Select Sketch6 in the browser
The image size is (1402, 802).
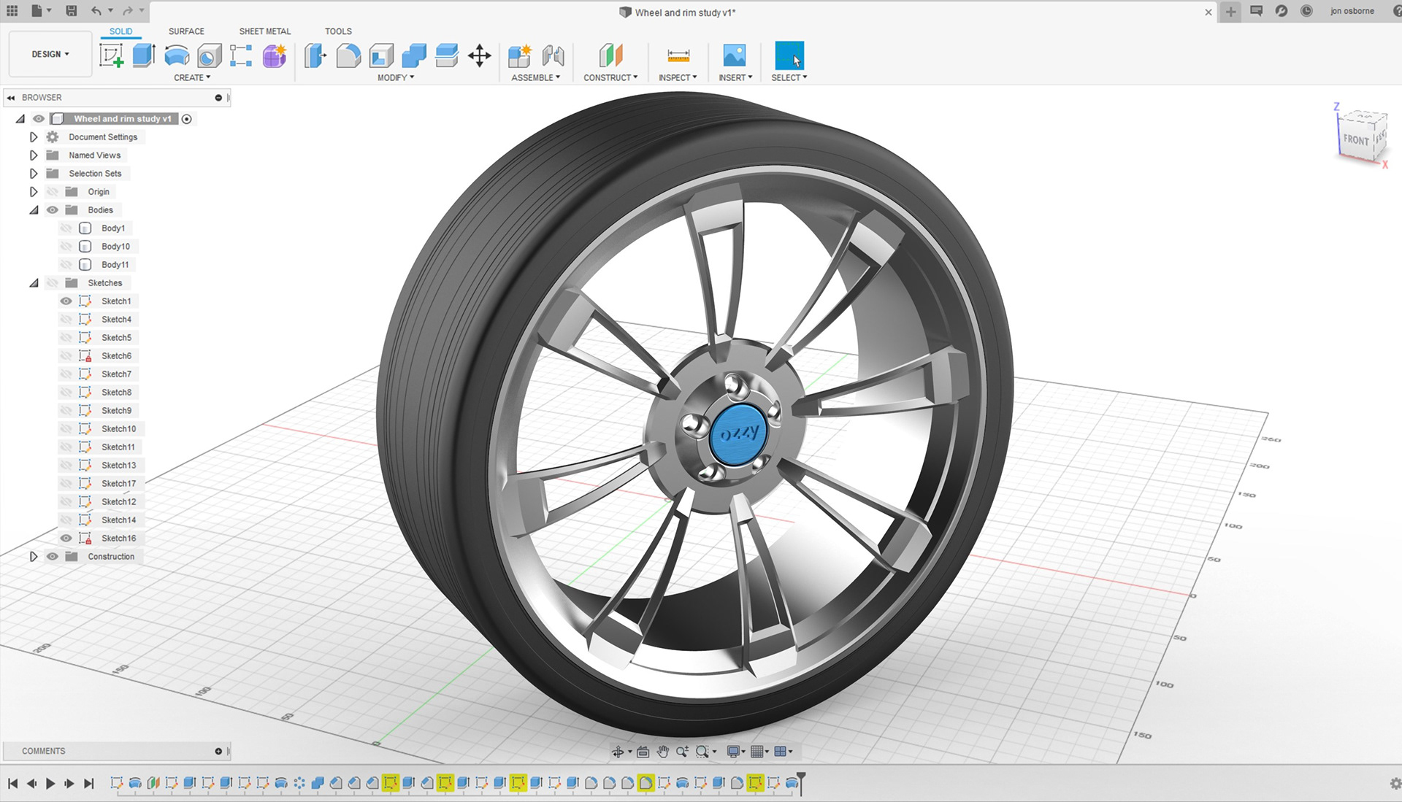click(116, 356)
